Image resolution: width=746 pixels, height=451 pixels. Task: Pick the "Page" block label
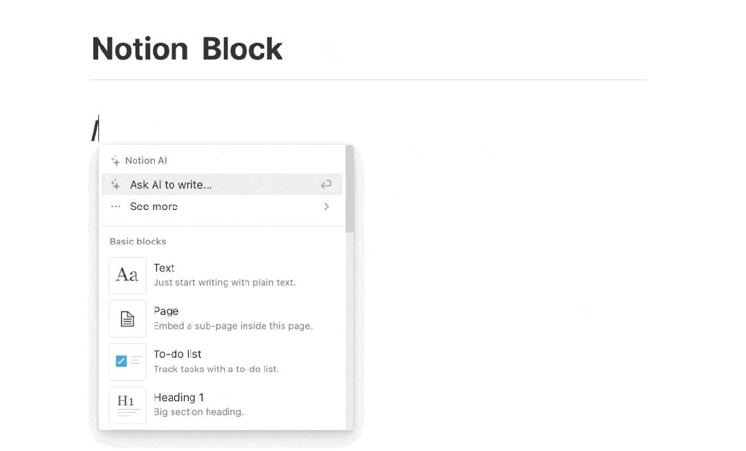pos(166,311)
